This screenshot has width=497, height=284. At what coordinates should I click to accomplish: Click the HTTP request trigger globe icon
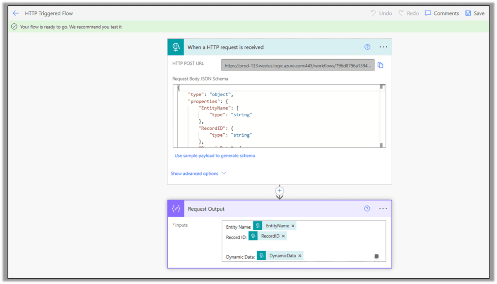[x=175, y=47]
